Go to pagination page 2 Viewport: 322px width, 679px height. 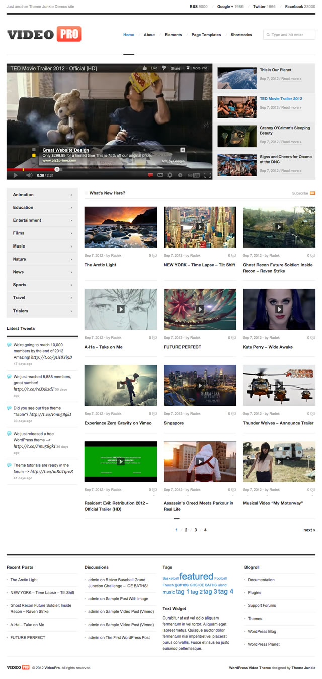coord(186,530)
